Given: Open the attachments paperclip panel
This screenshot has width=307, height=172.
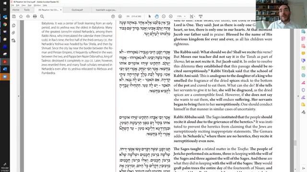Looking at the screenshot, I should 13,33.
